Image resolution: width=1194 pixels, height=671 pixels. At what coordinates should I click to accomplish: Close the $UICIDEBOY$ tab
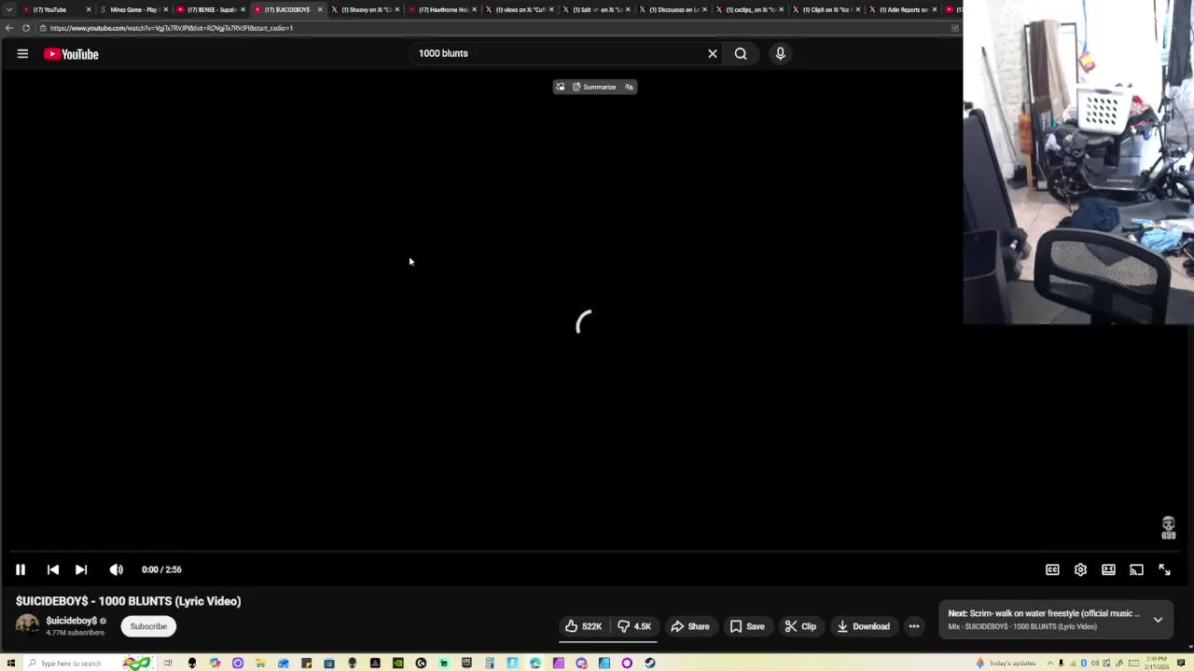320,9
